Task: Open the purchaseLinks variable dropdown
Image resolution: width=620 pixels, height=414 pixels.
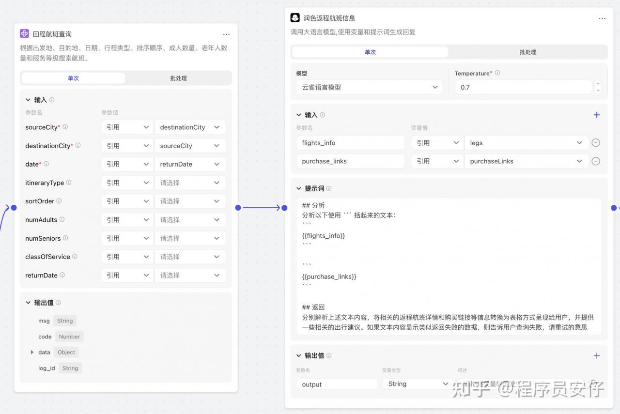Action: click(x=527, y=161)
